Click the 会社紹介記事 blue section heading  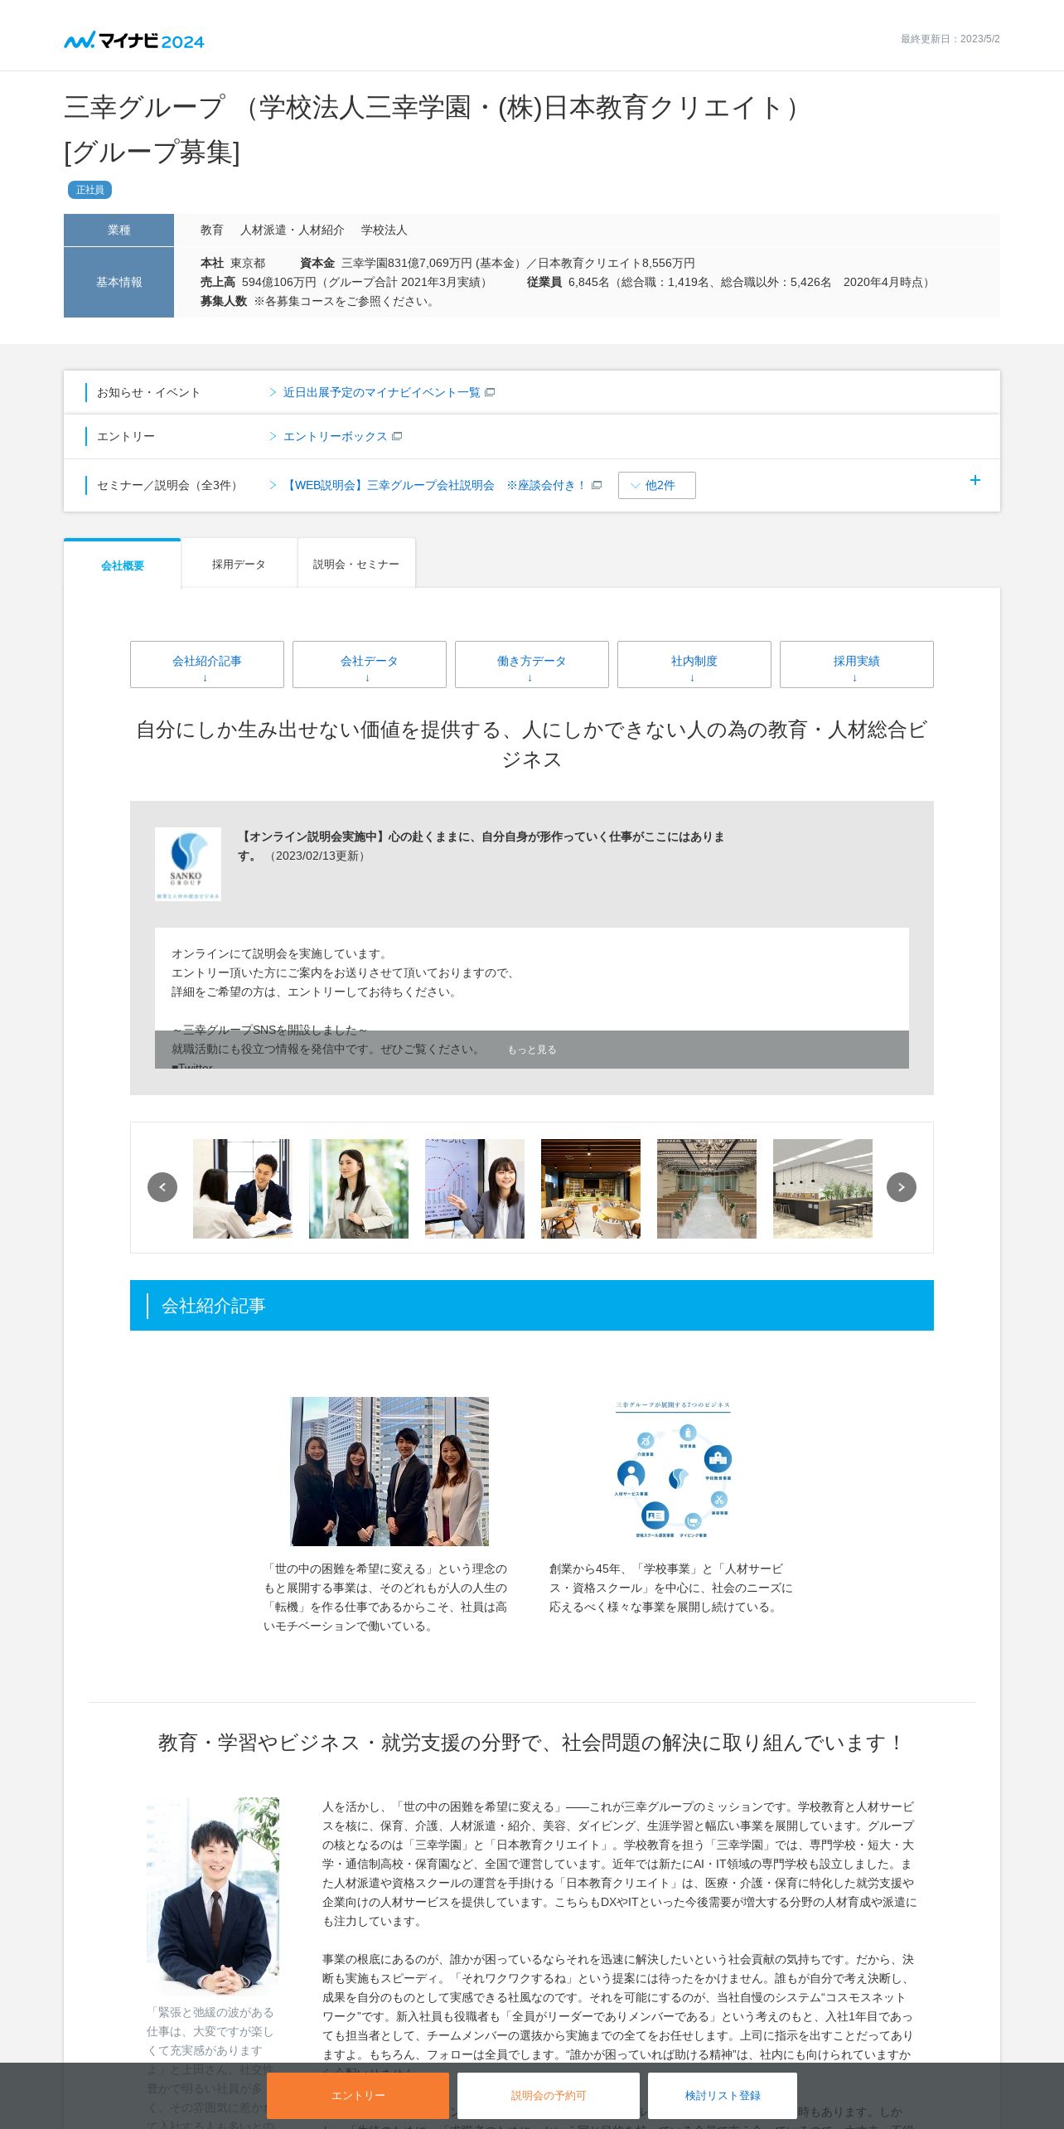532,1305
